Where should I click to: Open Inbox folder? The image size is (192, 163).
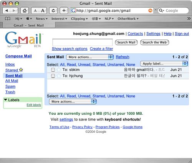click(10, 64)
